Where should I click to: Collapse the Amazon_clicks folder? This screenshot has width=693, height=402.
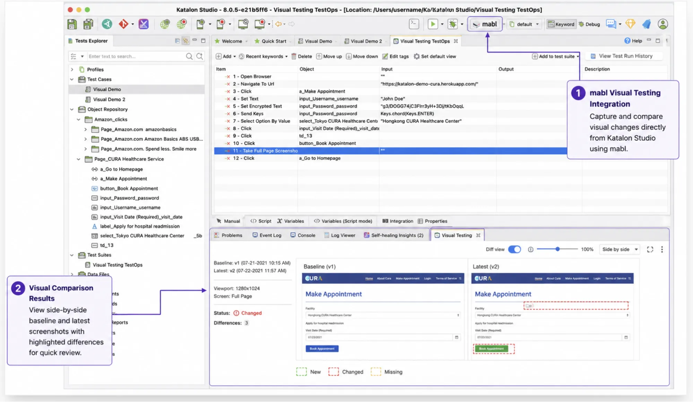pos(79,119)
